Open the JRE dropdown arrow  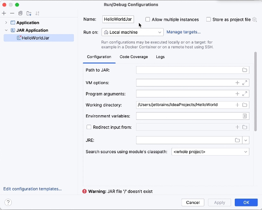pyautogui.click(x=246, y=140)
